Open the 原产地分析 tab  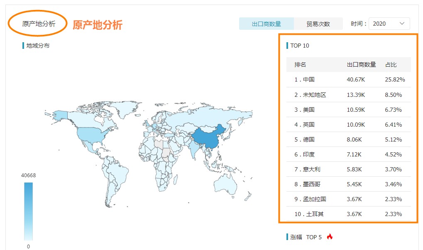click(39, 24)
